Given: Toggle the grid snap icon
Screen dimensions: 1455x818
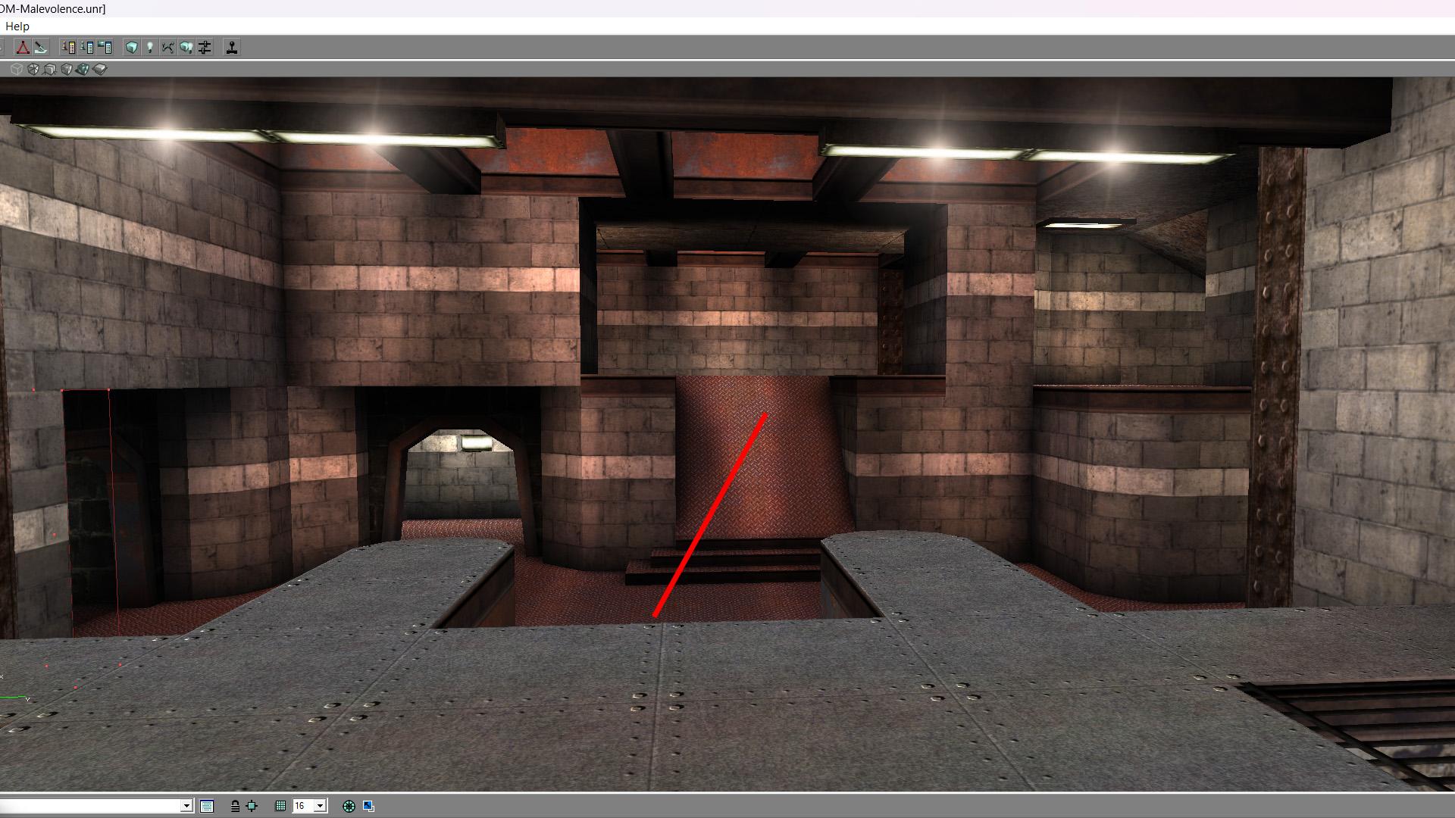Looking at the screenshot, I should click(280, 806).
